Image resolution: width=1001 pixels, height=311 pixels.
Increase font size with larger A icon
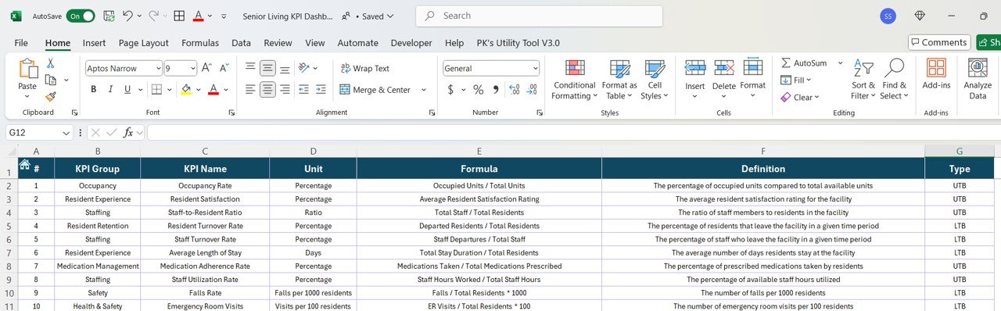tap(206, 68)
